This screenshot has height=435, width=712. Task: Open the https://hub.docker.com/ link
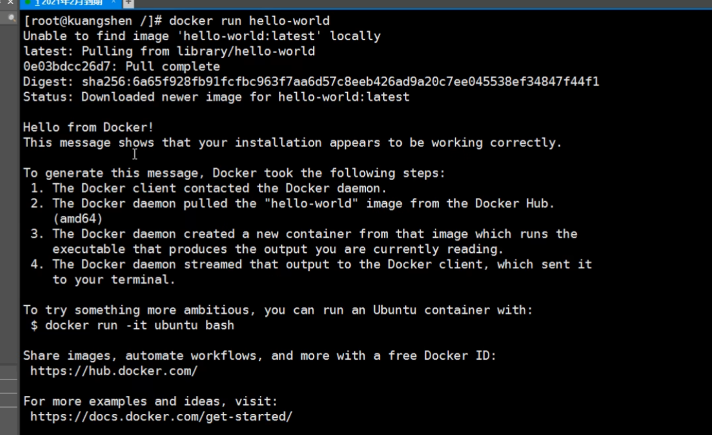(114, 371)
